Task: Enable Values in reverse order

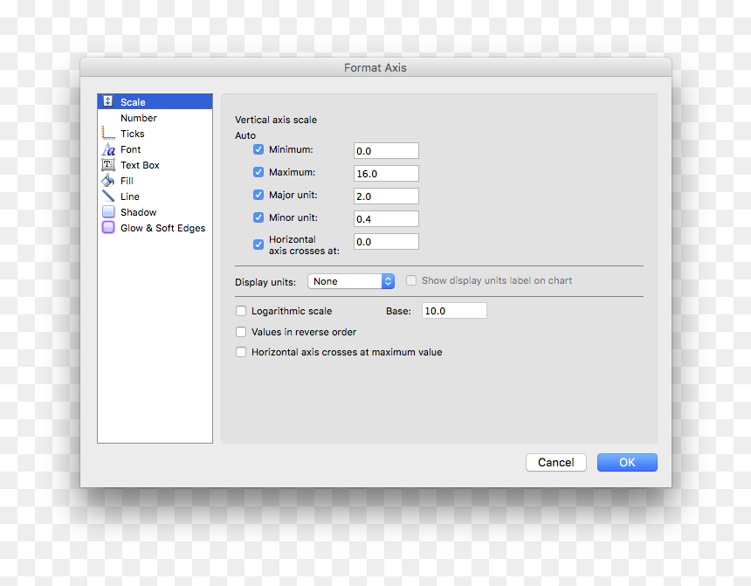Action: [241, 332]
